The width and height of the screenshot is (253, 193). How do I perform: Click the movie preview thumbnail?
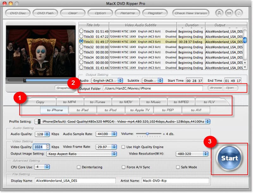(x=41, y=51)
